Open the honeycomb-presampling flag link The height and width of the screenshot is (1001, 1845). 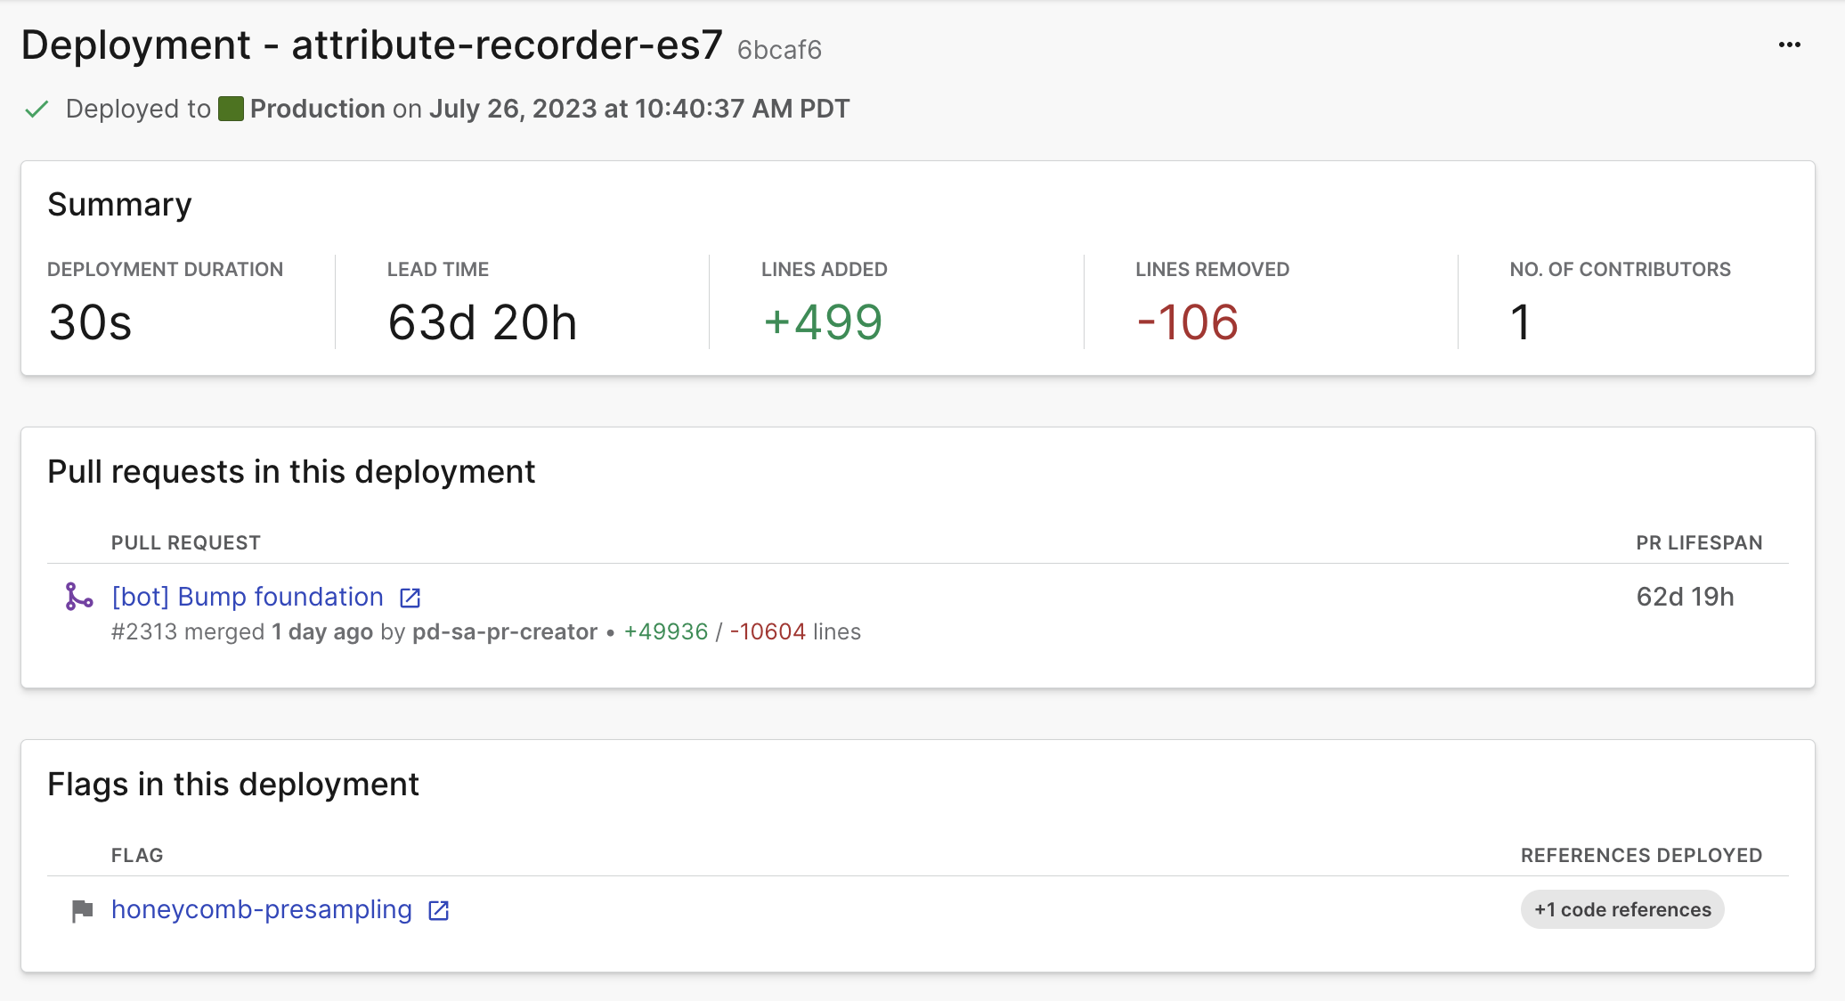click(x=262, y=909)
